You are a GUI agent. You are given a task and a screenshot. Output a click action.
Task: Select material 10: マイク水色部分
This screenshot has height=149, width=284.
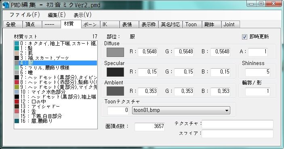click(x=56, y=92)
